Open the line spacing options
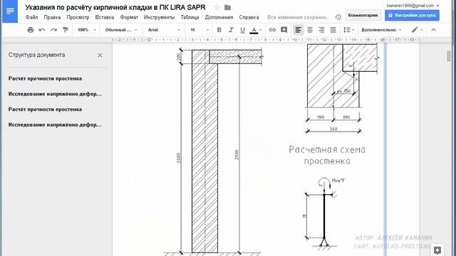456x256 pixels. coord(348,30)
